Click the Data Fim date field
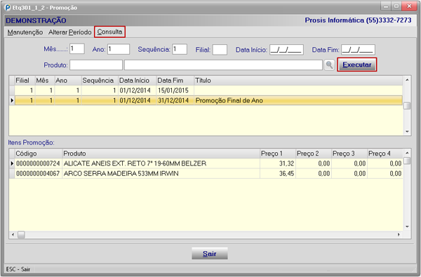 point(358,50)
